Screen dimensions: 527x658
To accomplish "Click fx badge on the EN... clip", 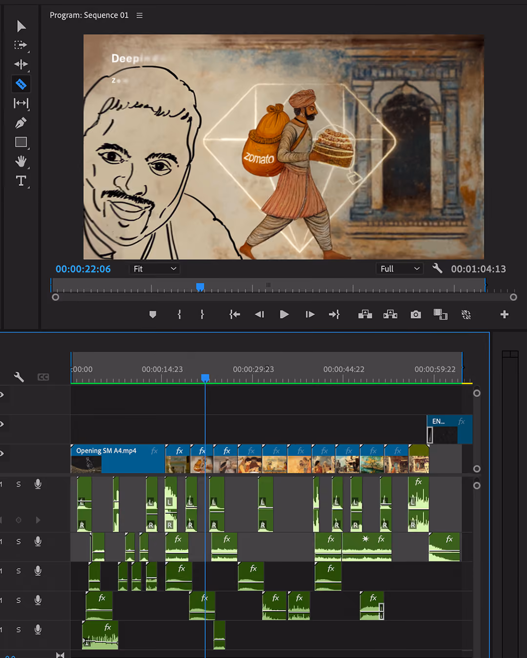I will (462, 422).
